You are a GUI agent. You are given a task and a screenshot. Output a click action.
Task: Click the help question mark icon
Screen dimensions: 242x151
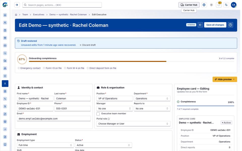click(230, 25)
